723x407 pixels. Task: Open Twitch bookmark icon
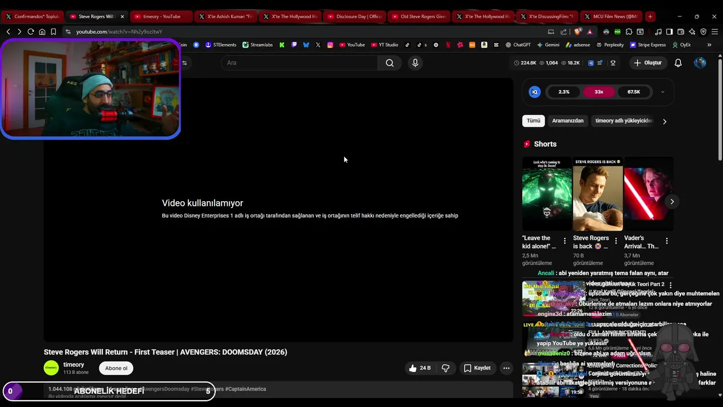click(294, 45)
